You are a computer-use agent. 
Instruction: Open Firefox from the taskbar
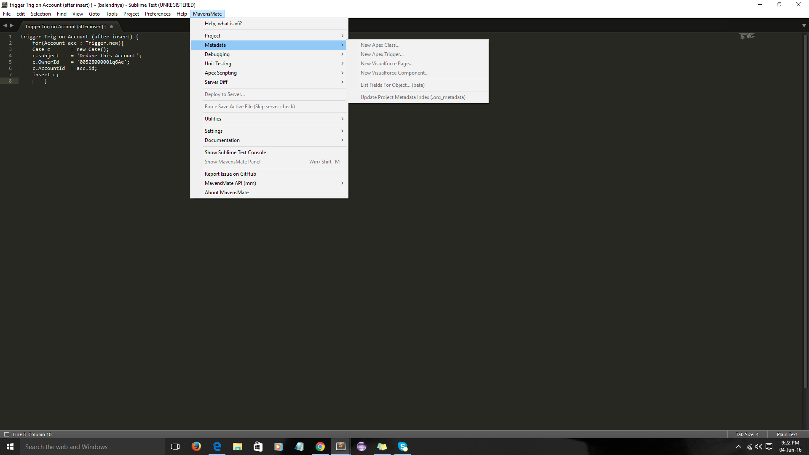click(196, 447)
